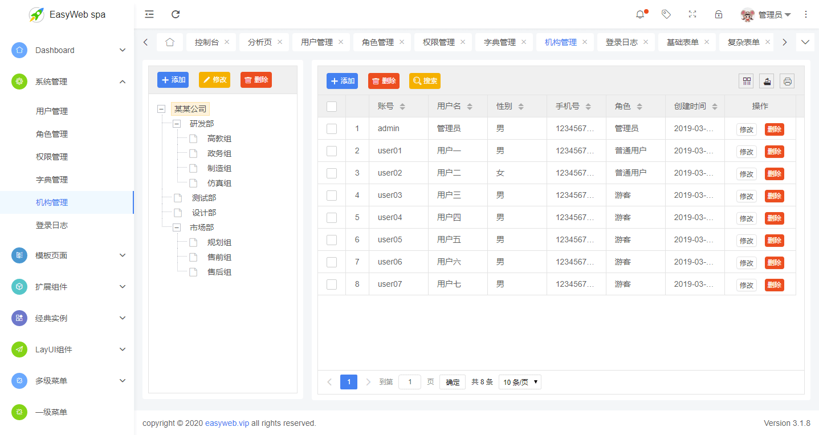Click the LayUI组件 paper plane icon
Screen dimensions: 819x435
click(x=19, y=349)
